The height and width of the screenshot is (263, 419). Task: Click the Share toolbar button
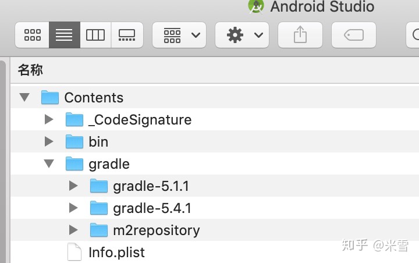coord(300,35)
